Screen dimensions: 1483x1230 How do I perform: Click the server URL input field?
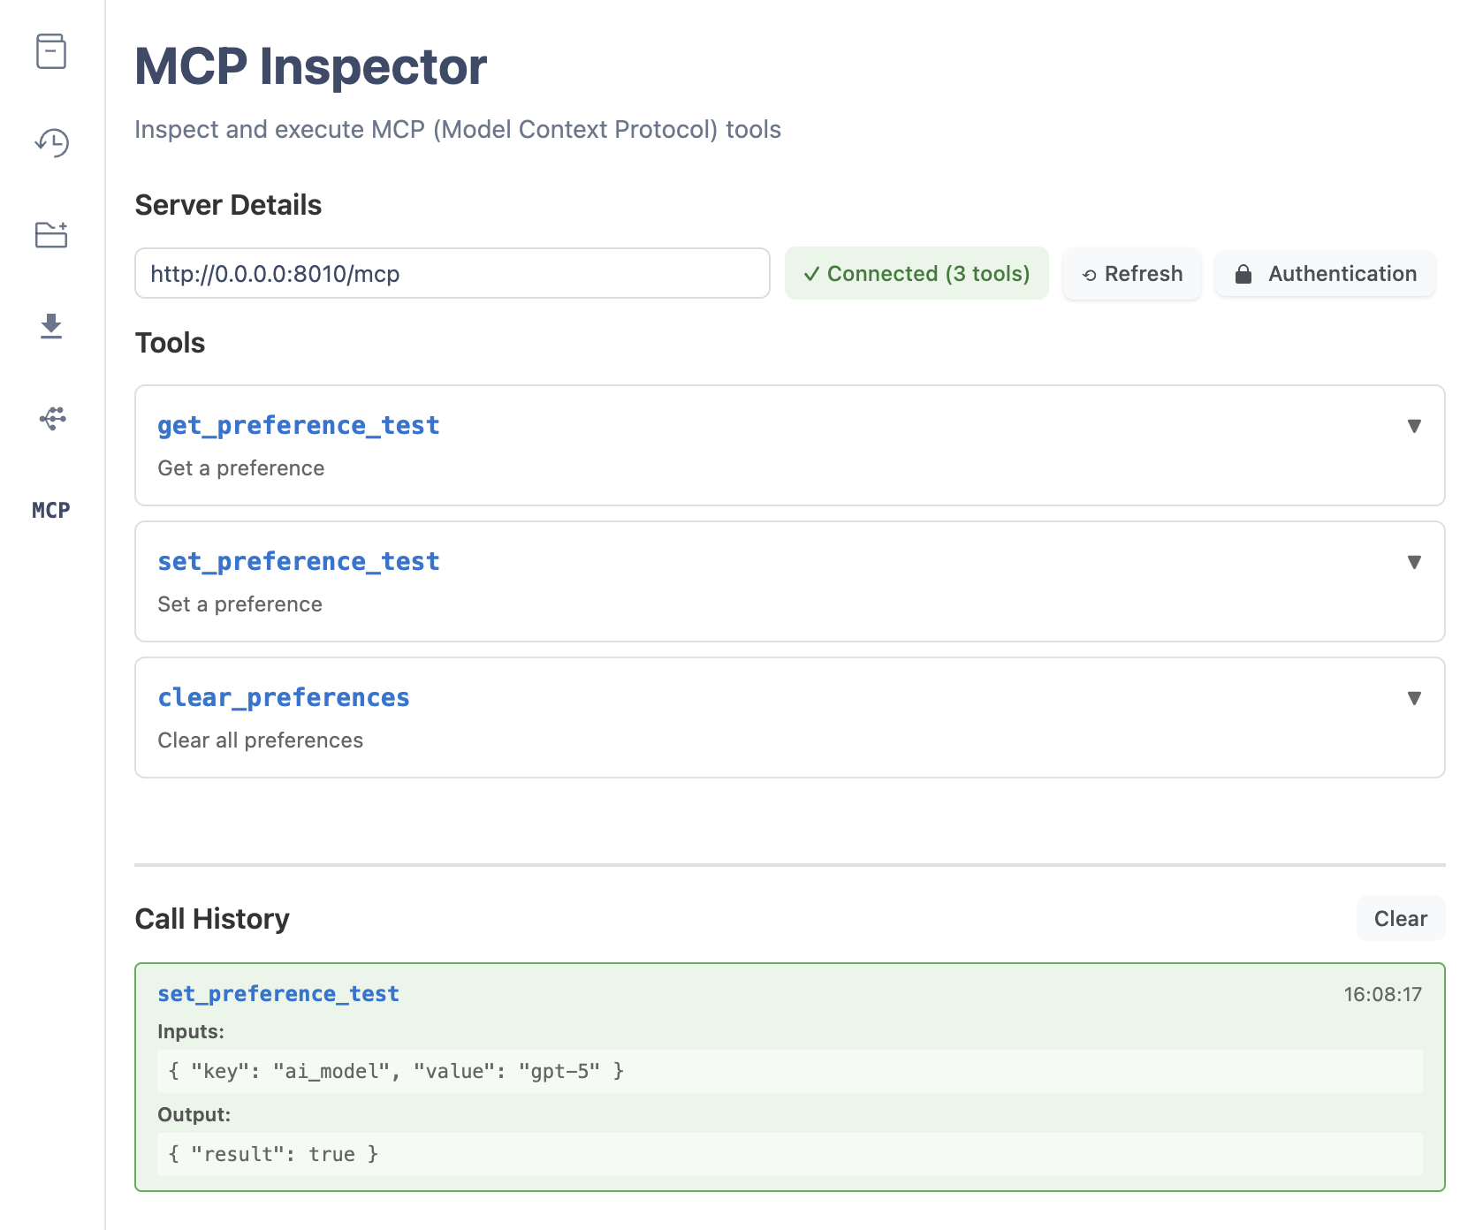coord(452,274)
